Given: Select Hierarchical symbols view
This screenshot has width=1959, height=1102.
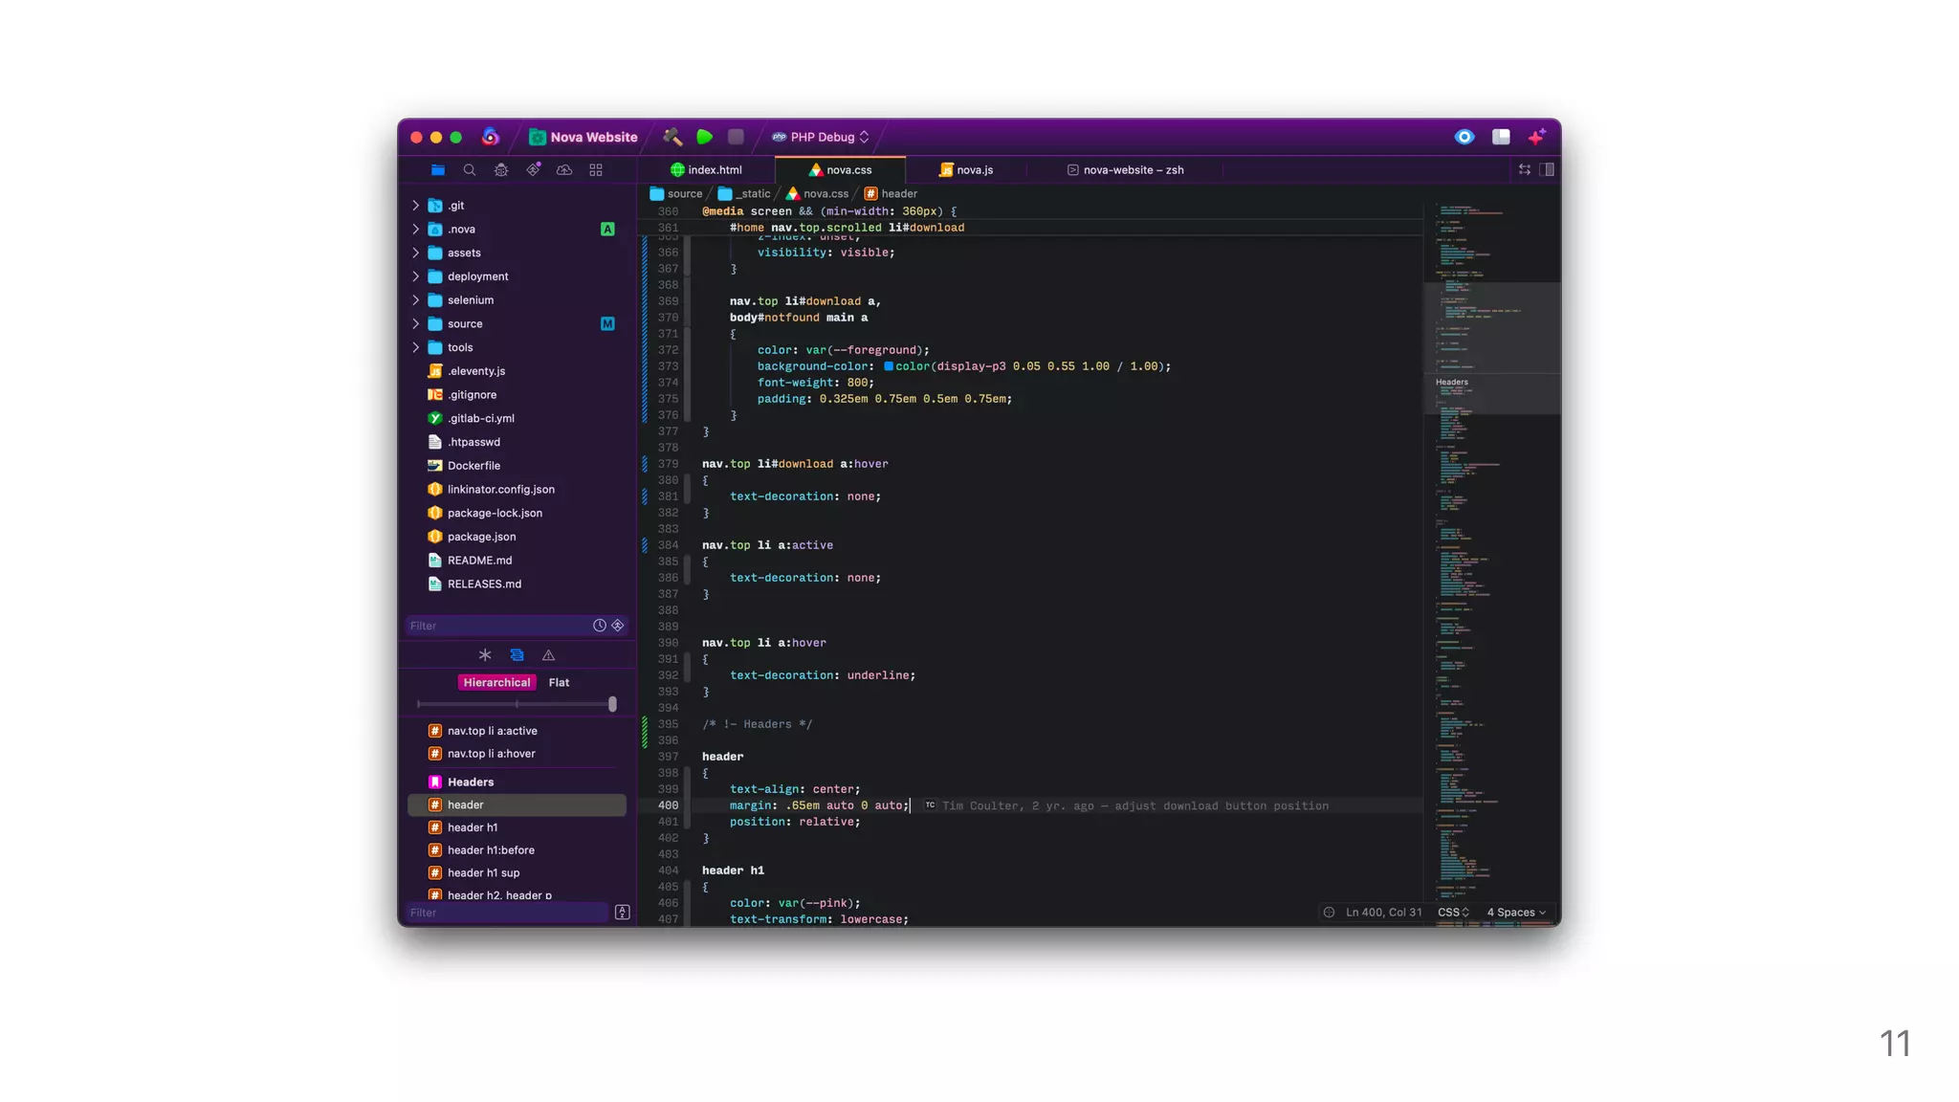Looking at the screenshot, I should pyautogui.click(x=496, y=683).
